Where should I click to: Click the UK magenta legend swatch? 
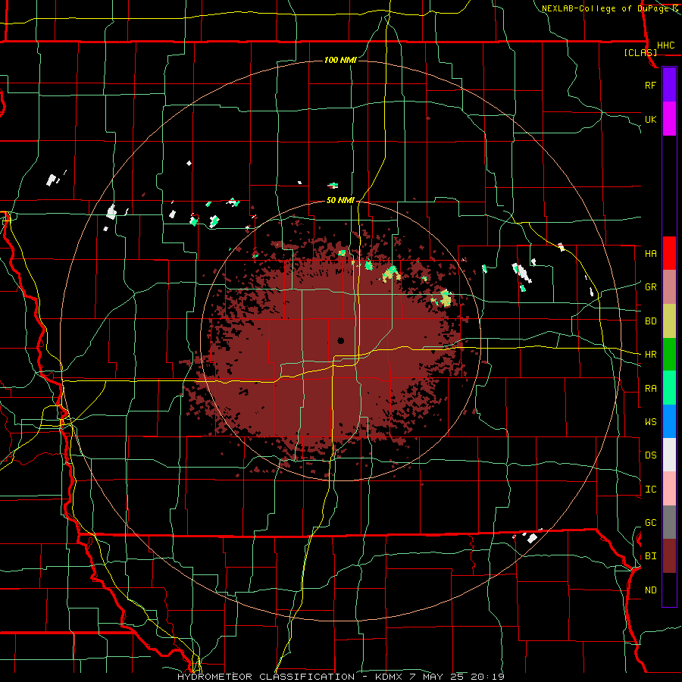[669, 119]
